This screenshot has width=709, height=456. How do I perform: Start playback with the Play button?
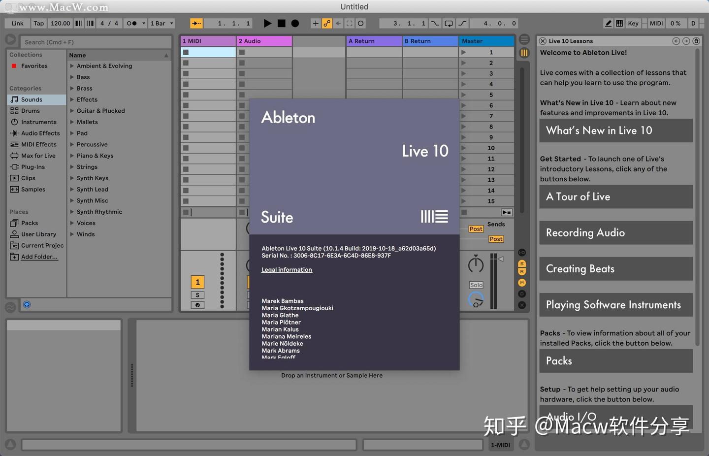(x=267, y=23)
